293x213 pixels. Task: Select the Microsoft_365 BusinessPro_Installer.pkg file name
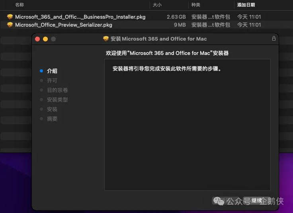pos(80,17)
